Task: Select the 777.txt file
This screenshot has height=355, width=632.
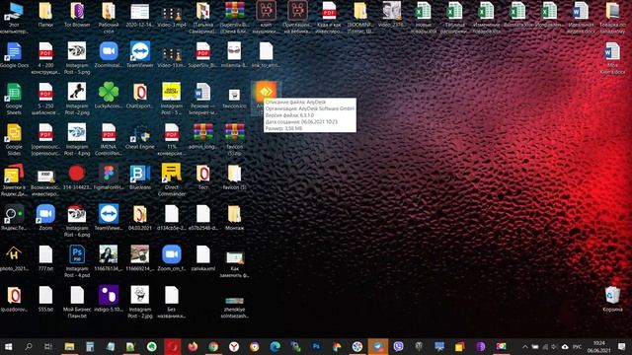Action: [45, 254]
